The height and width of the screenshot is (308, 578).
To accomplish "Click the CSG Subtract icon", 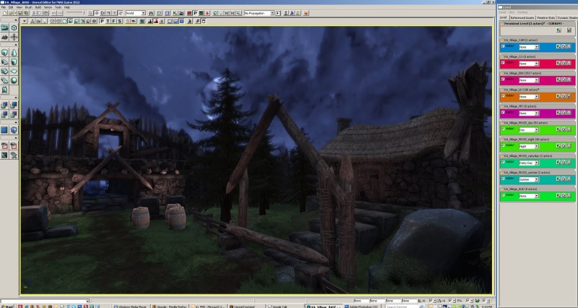I will pos(14,106).
